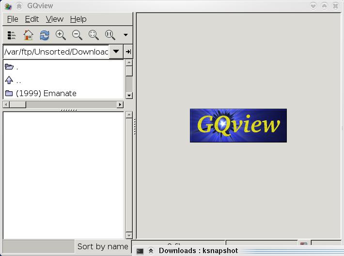Click the path entry field
The width and height of the screenshot is (344, 256).
coord(56,52)
